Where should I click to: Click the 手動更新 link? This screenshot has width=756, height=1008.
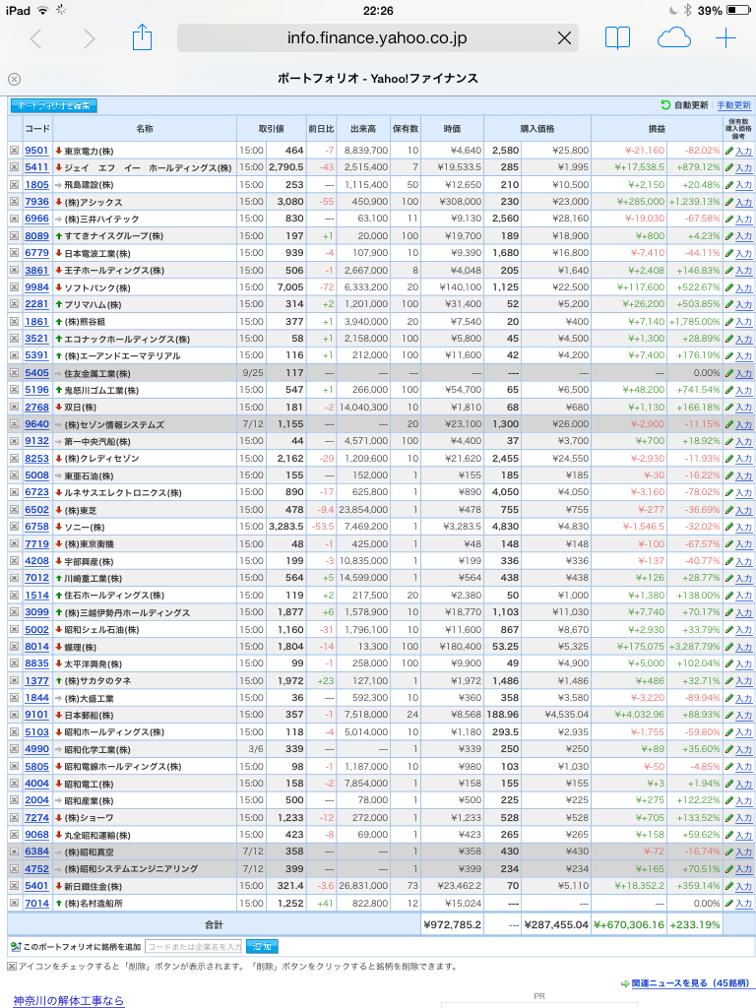click(x=734, y=105)
